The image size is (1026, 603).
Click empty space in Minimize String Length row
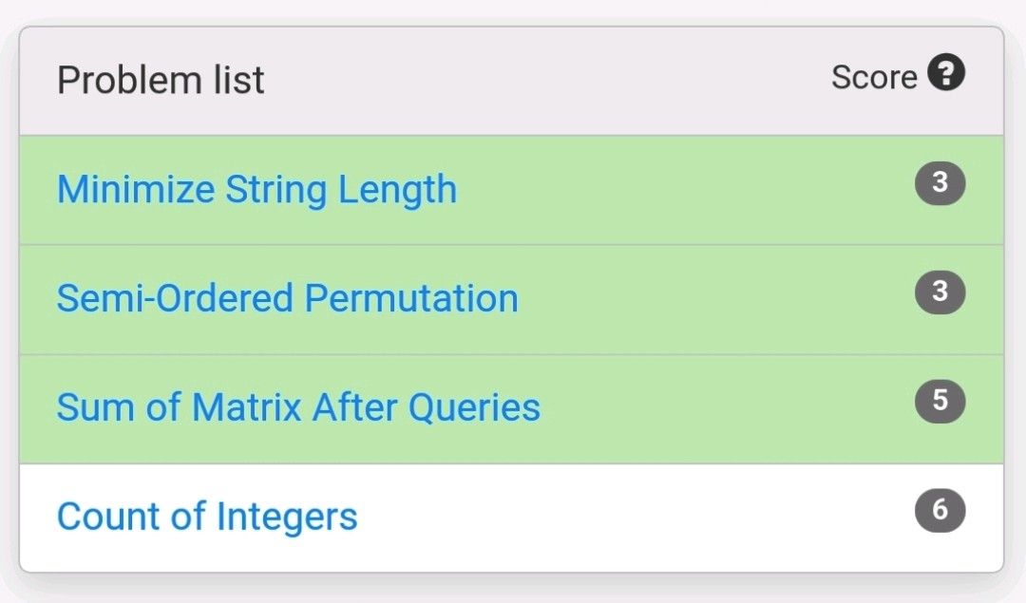[x=684, y=190]
